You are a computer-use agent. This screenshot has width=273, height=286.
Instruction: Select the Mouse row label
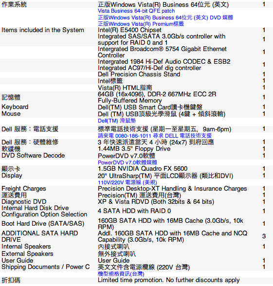click(11, 114)
